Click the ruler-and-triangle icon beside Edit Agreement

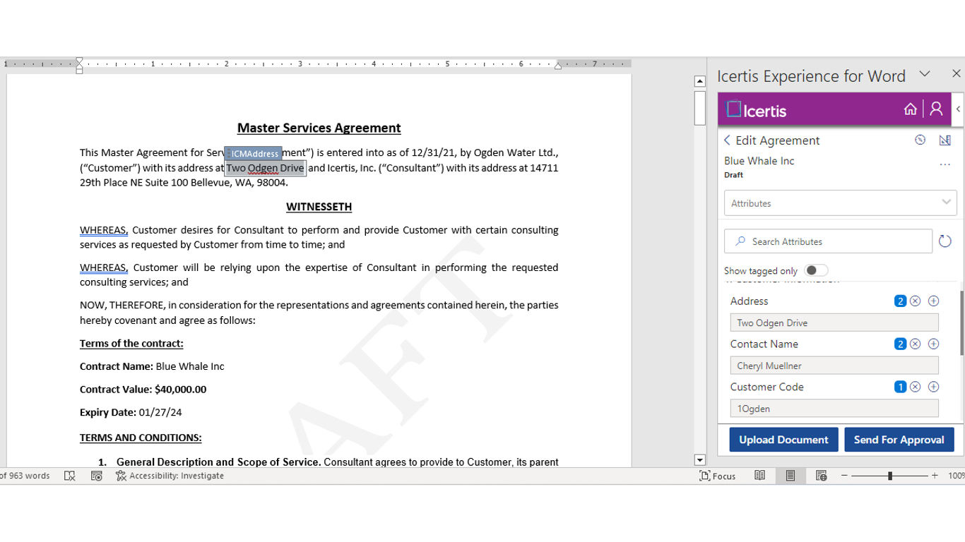(x=945, y=140)
